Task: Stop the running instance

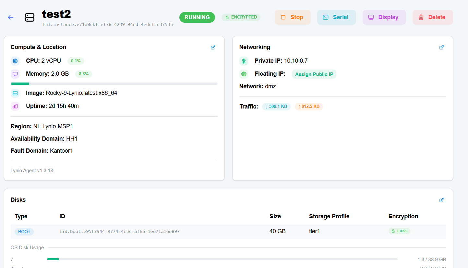Action: pos(293,17)
